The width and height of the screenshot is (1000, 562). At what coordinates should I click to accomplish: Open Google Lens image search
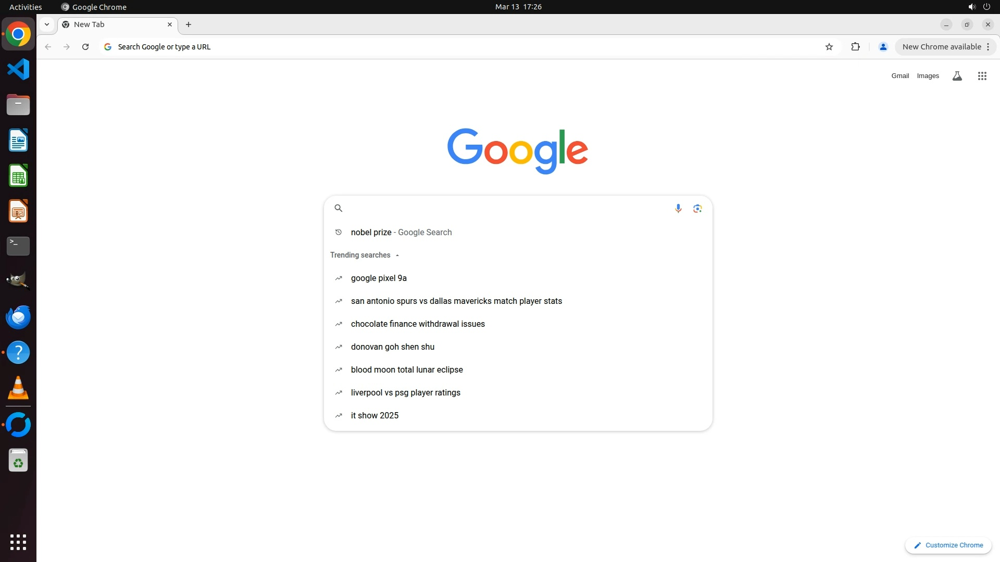[697, 208]
